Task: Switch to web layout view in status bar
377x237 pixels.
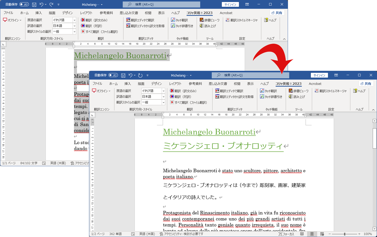Action: click(x=322, y=234)
